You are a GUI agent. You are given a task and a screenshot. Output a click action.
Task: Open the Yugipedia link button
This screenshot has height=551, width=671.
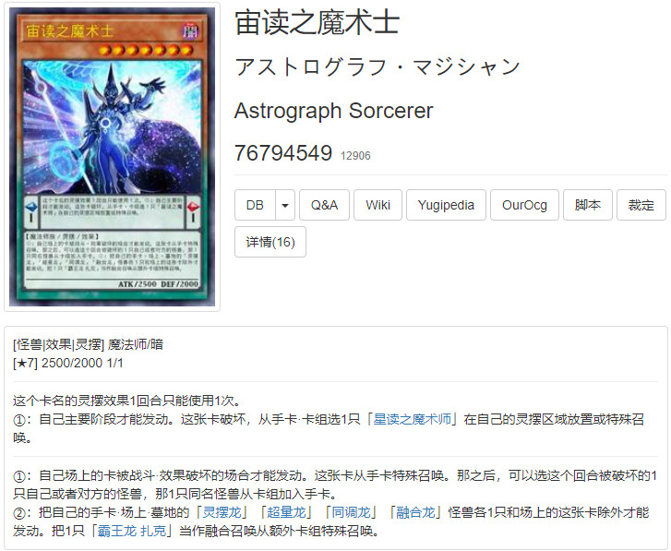[x=446, y=205]
